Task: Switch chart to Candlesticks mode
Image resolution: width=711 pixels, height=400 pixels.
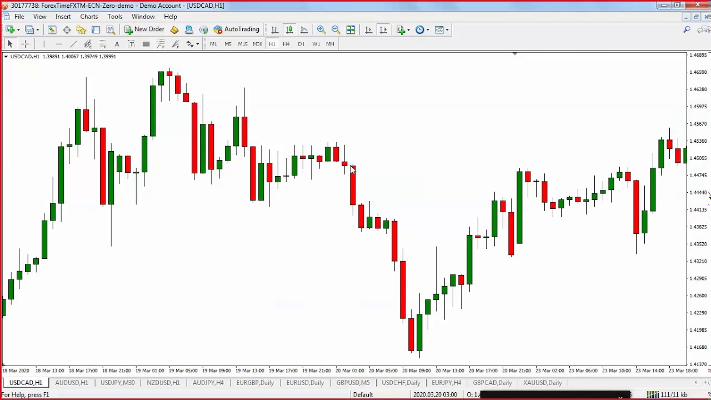Action: tap(289, 29)
